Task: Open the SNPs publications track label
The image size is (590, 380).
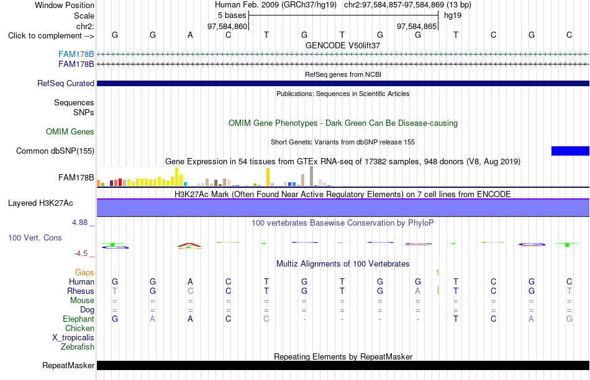Action: point(84,112)
